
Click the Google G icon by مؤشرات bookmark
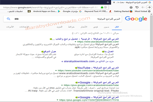[80, 11]
